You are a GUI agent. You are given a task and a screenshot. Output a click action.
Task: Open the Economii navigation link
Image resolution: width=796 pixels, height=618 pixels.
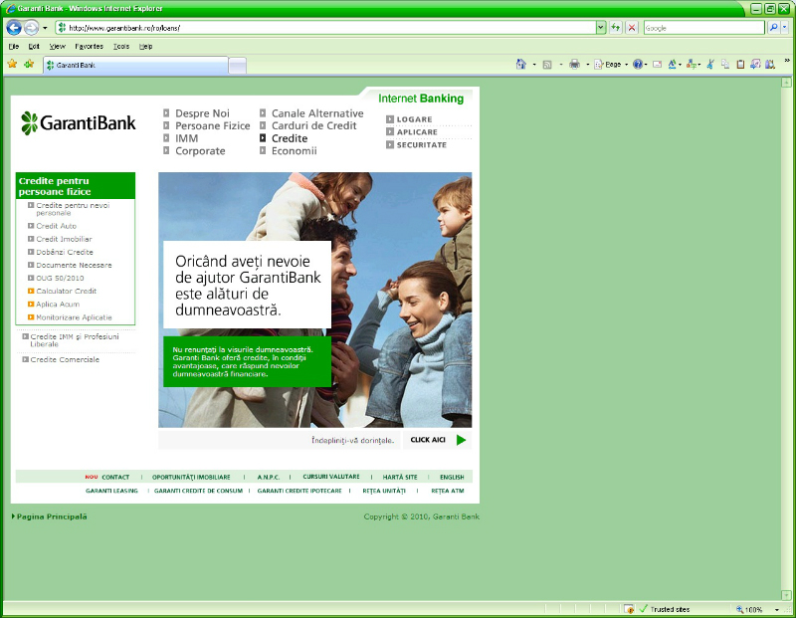pyautogui.click(x=294, y=151)
